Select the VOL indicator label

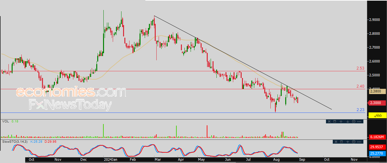pyautogui.click(x=5, y=121)
